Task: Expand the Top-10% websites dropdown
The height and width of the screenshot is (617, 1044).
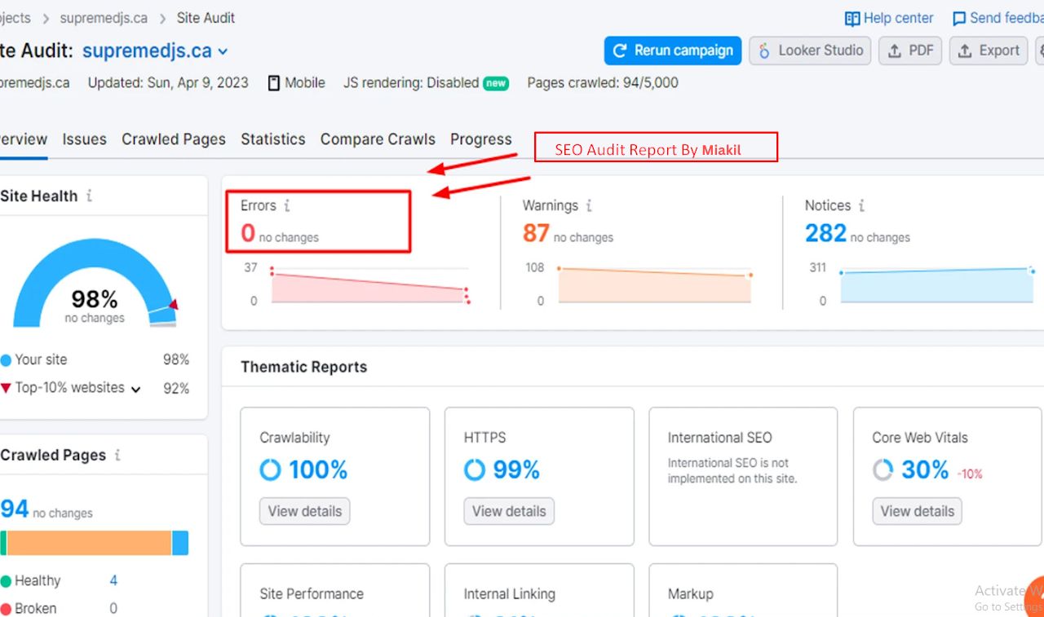Action: pos(135,390)
